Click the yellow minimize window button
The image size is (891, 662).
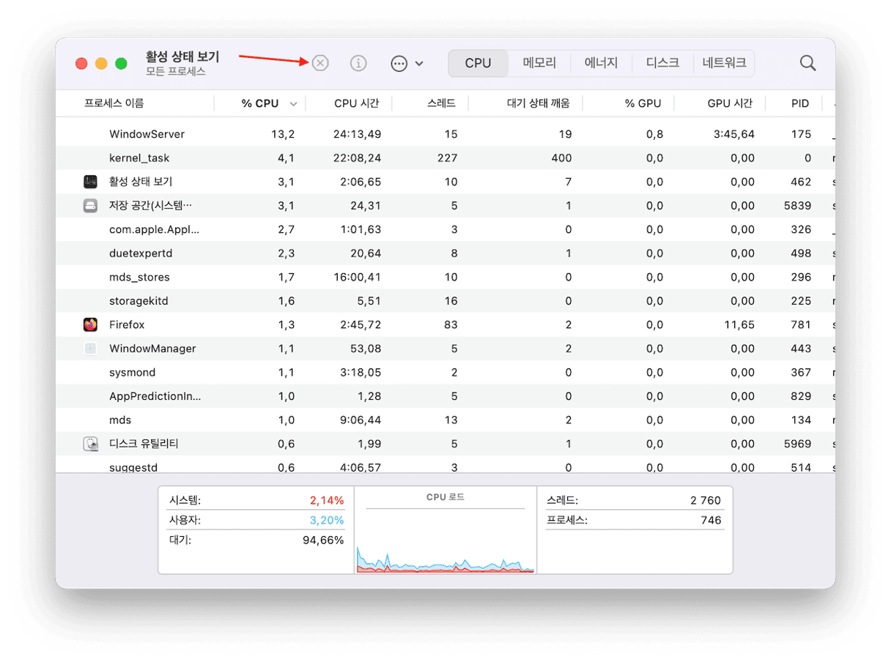[x=101, y=64]
